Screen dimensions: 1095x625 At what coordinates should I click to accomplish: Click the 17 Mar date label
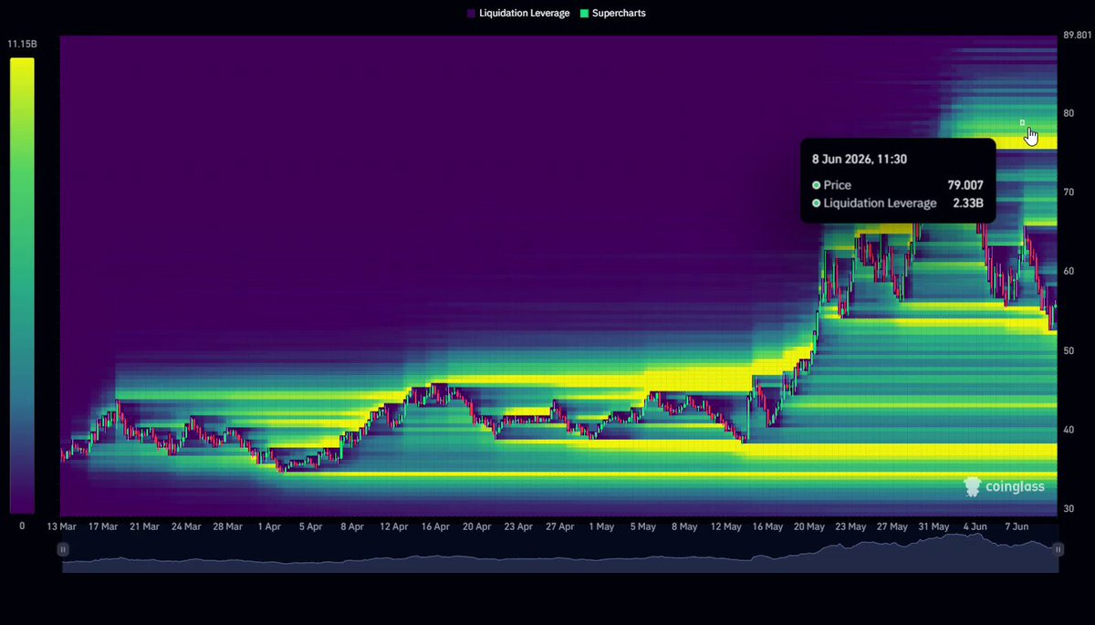pyautogui.click(x=103, y=526)
